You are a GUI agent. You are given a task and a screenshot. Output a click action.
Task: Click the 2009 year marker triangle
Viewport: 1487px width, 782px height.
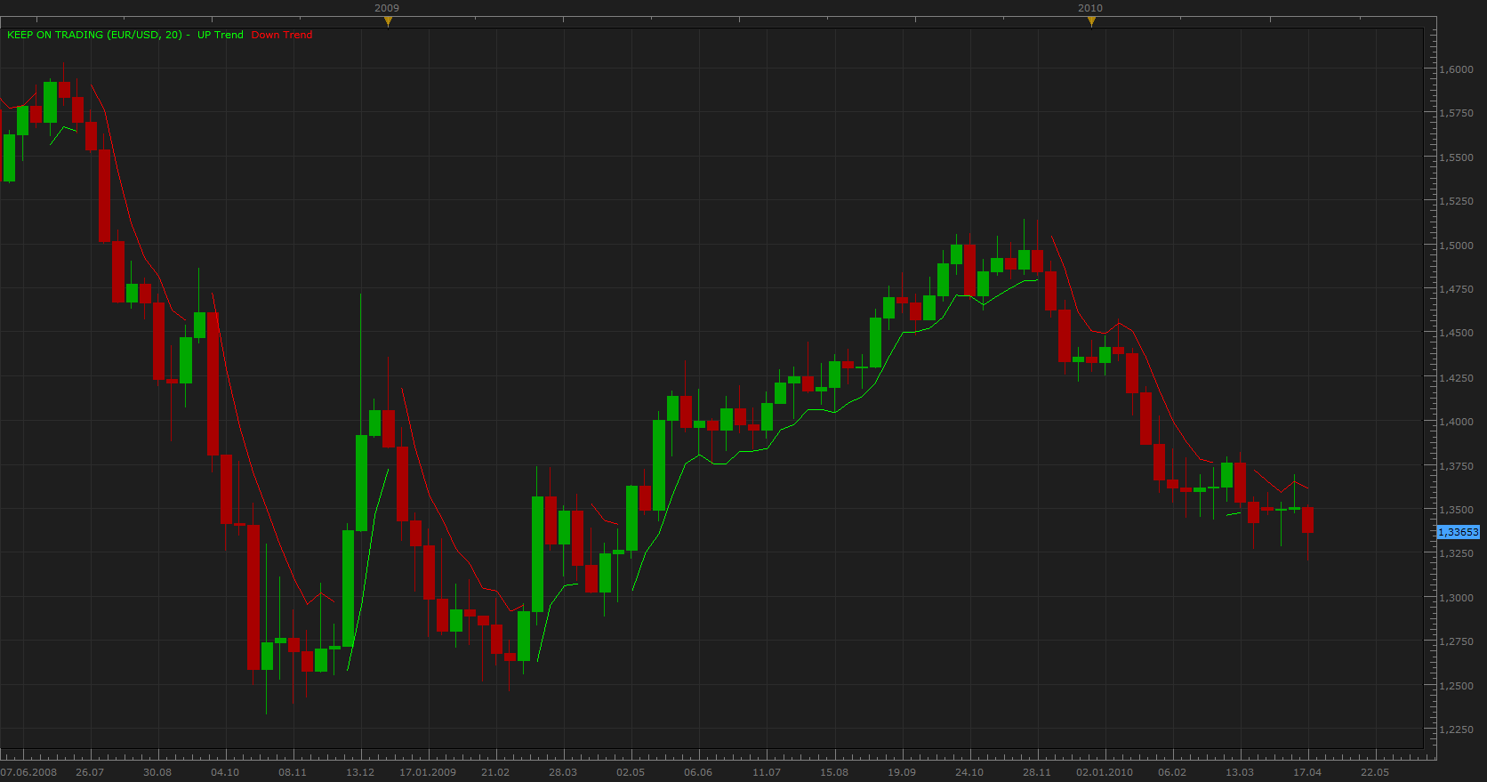(388, 21)
